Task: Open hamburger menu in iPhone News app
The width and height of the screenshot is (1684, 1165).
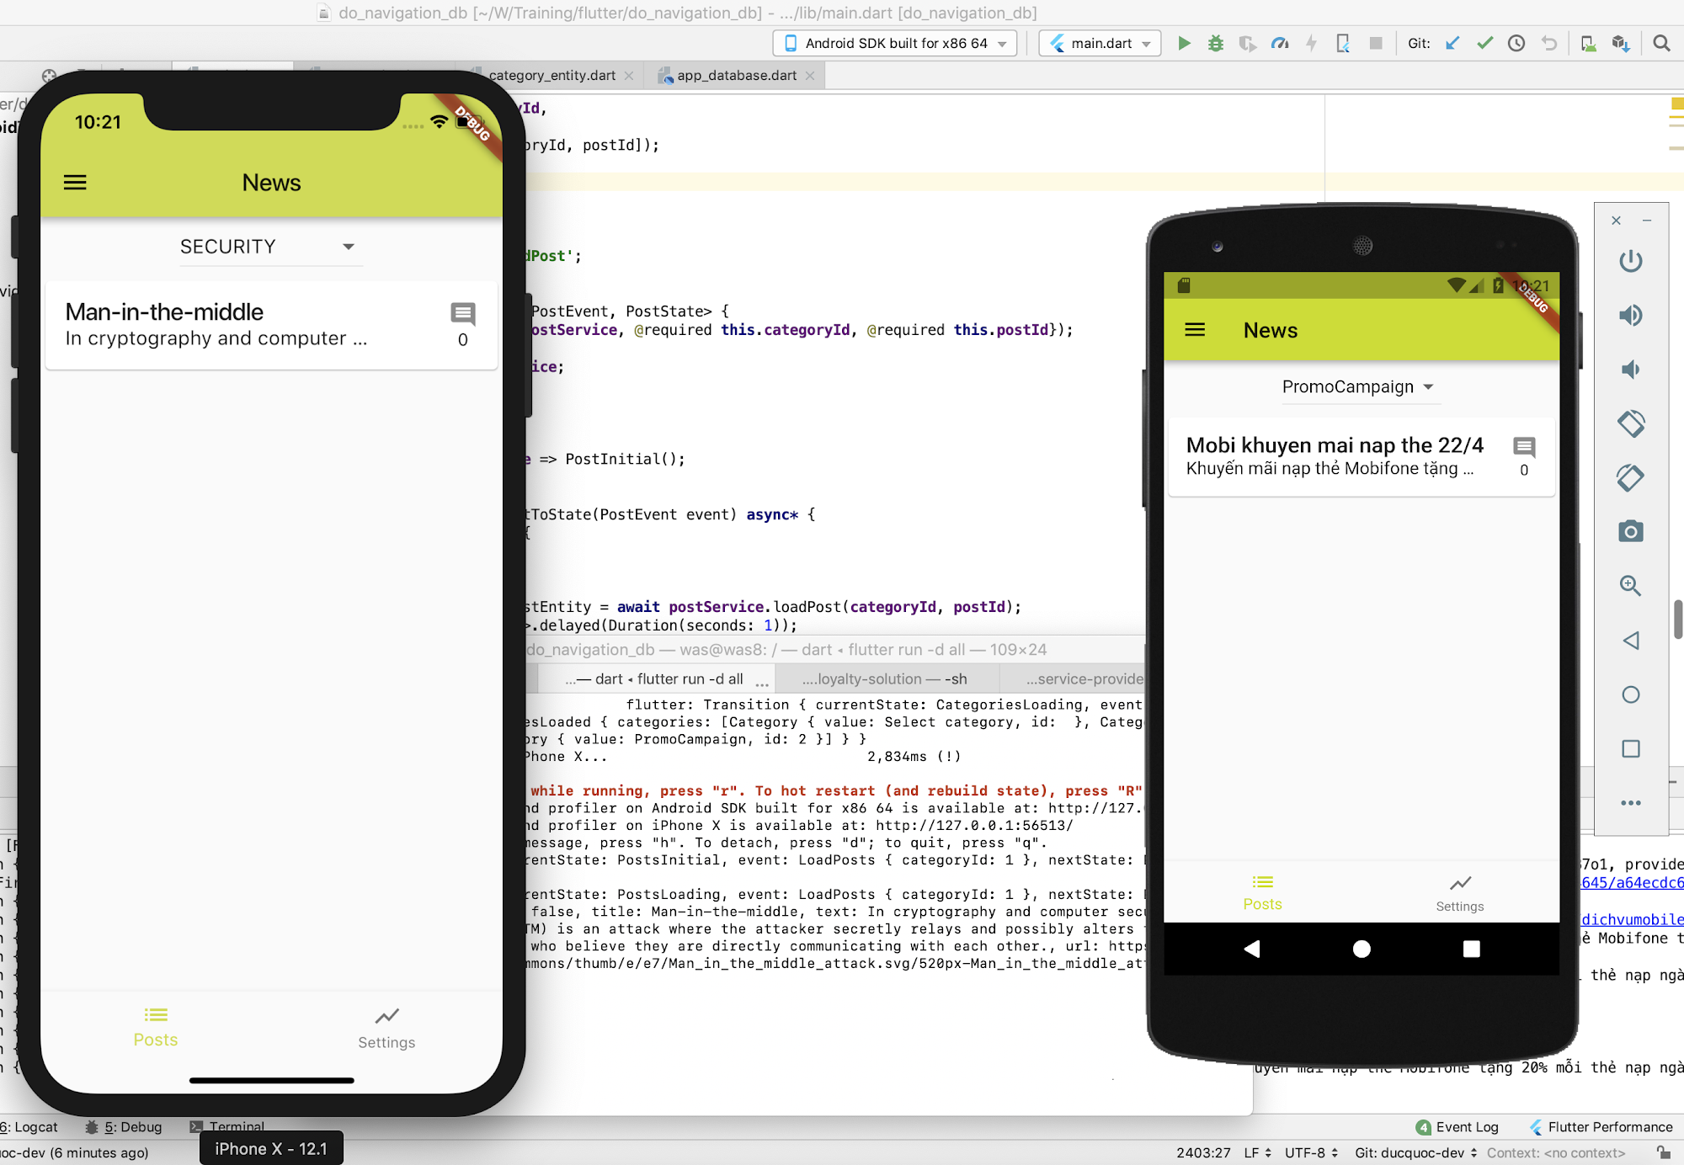Action: (75, 183)
